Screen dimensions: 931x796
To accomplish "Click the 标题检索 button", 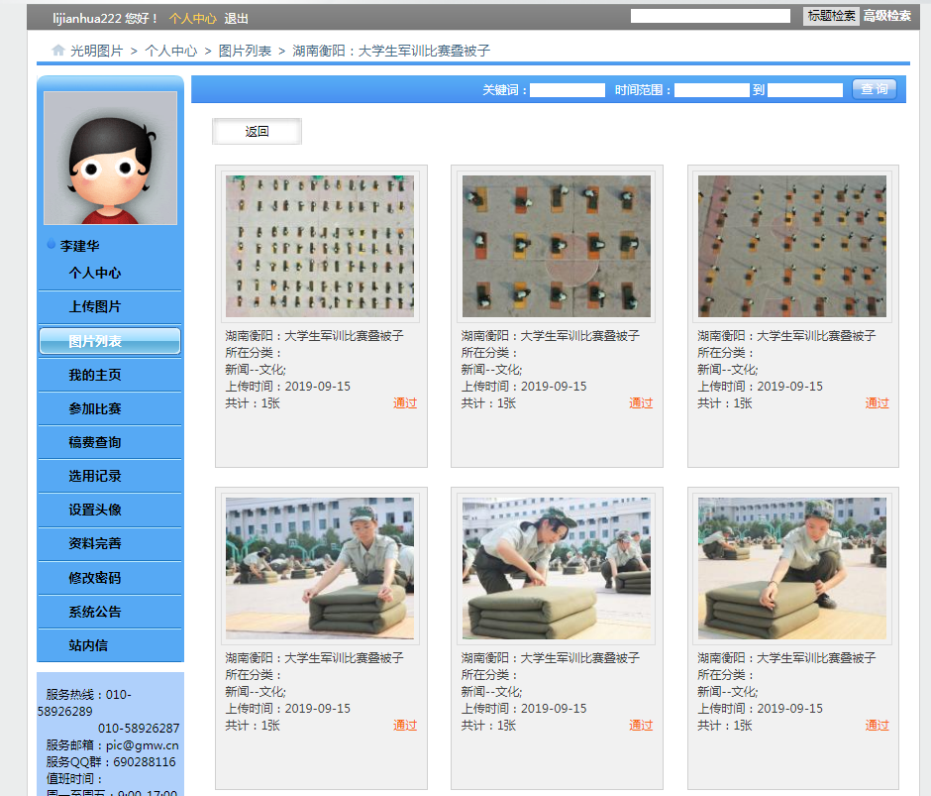I will [830, 16].
